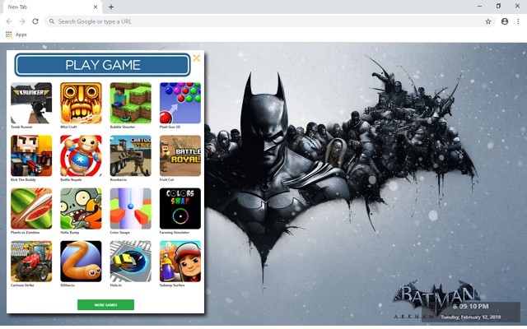The width and height of the screenshot is (527, 329).
Task: Open the green zombie face thumbnail
Action: (x=81, y=208)
